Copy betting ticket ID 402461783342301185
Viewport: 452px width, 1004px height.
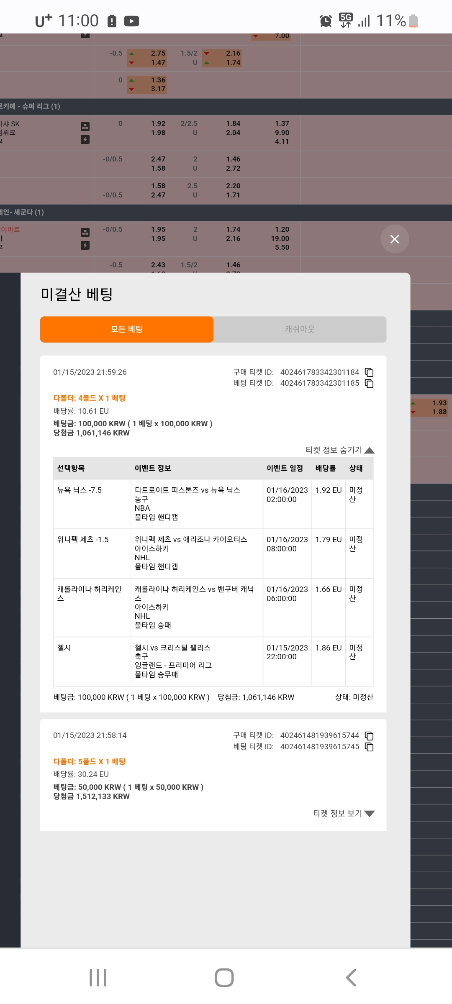tap(369, 384)
